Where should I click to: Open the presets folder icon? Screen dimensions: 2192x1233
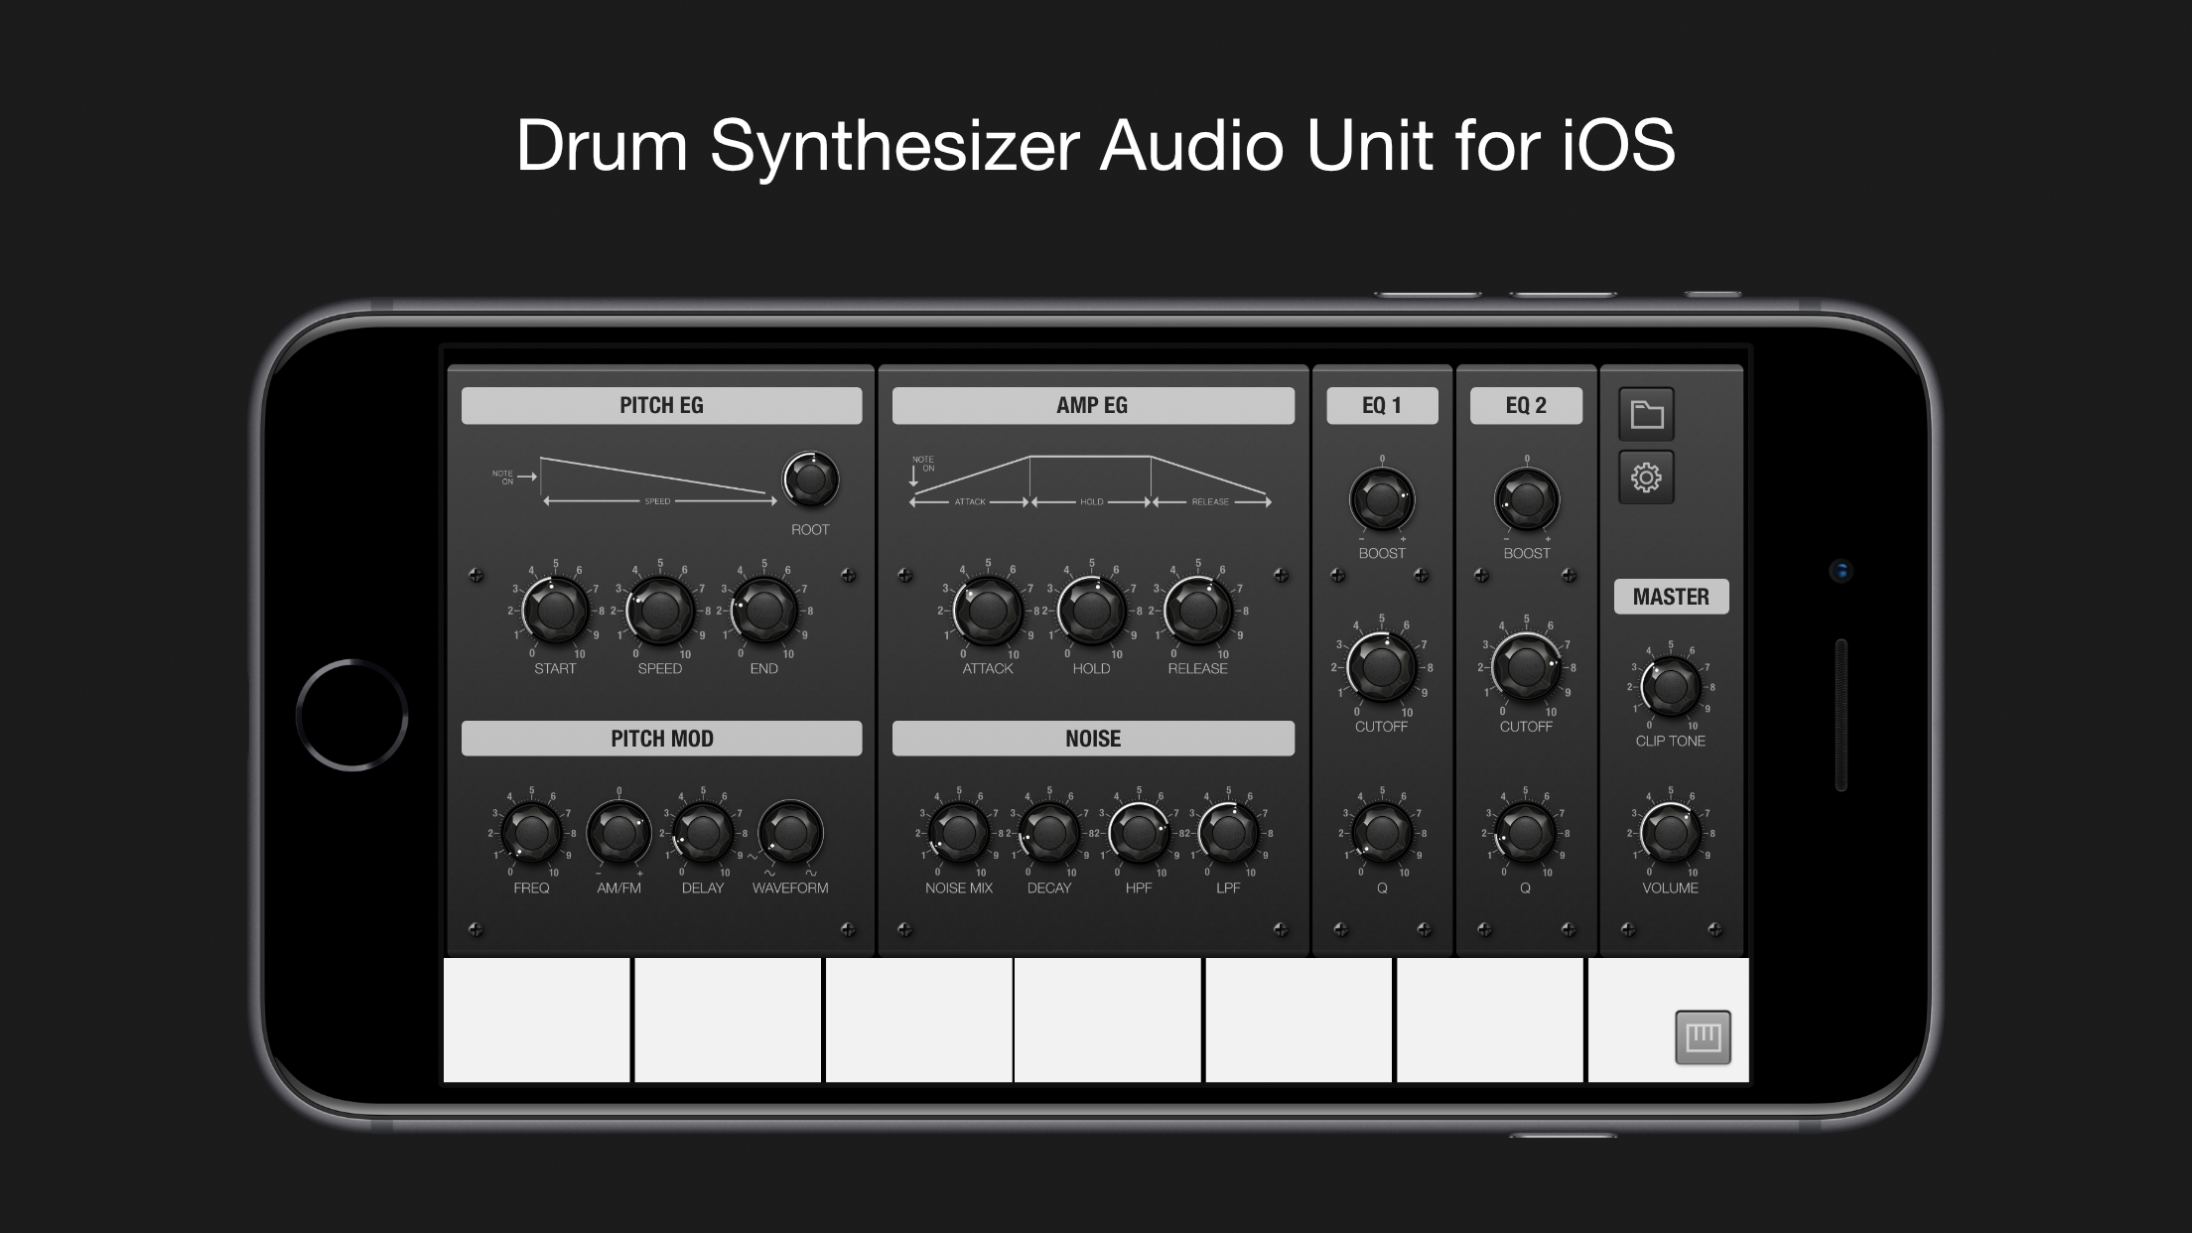coord(1646,414)
